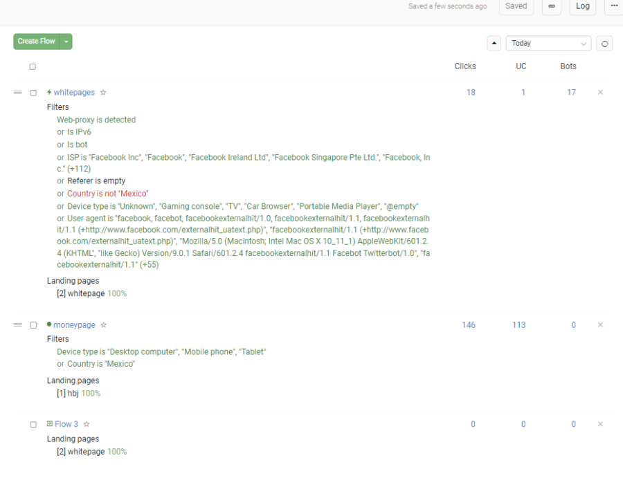Click the Saved button
The width and height of the screenshot is (623, 496).
(516, 6)
